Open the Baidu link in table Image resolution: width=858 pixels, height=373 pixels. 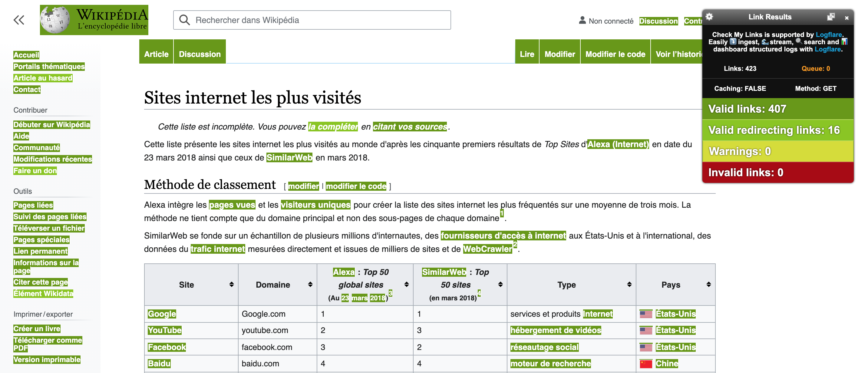[x=159, y=364]
